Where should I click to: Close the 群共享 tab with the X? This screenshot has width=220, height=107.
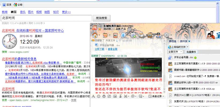coord(189,41)
